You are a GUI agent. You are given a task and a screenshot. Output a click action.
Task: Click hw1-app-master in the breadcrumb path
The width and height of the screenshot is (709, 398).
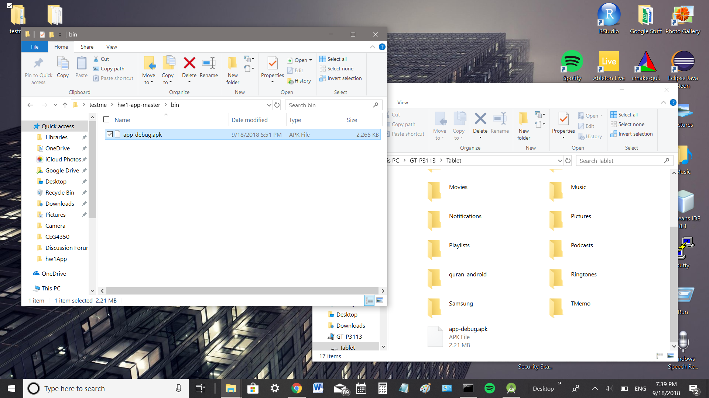(x=138, y=105)
